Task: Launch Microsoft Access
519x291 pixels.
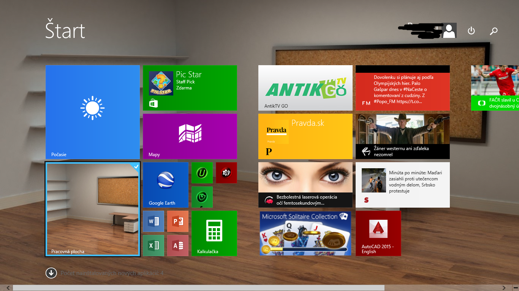Action: [x=178, y=246]
